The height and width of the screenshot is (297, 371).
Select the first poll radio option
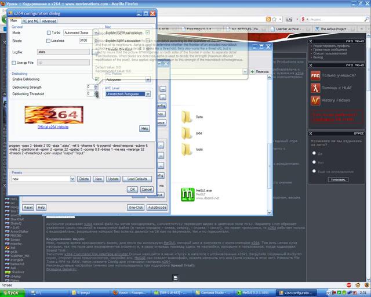point(314,153)
